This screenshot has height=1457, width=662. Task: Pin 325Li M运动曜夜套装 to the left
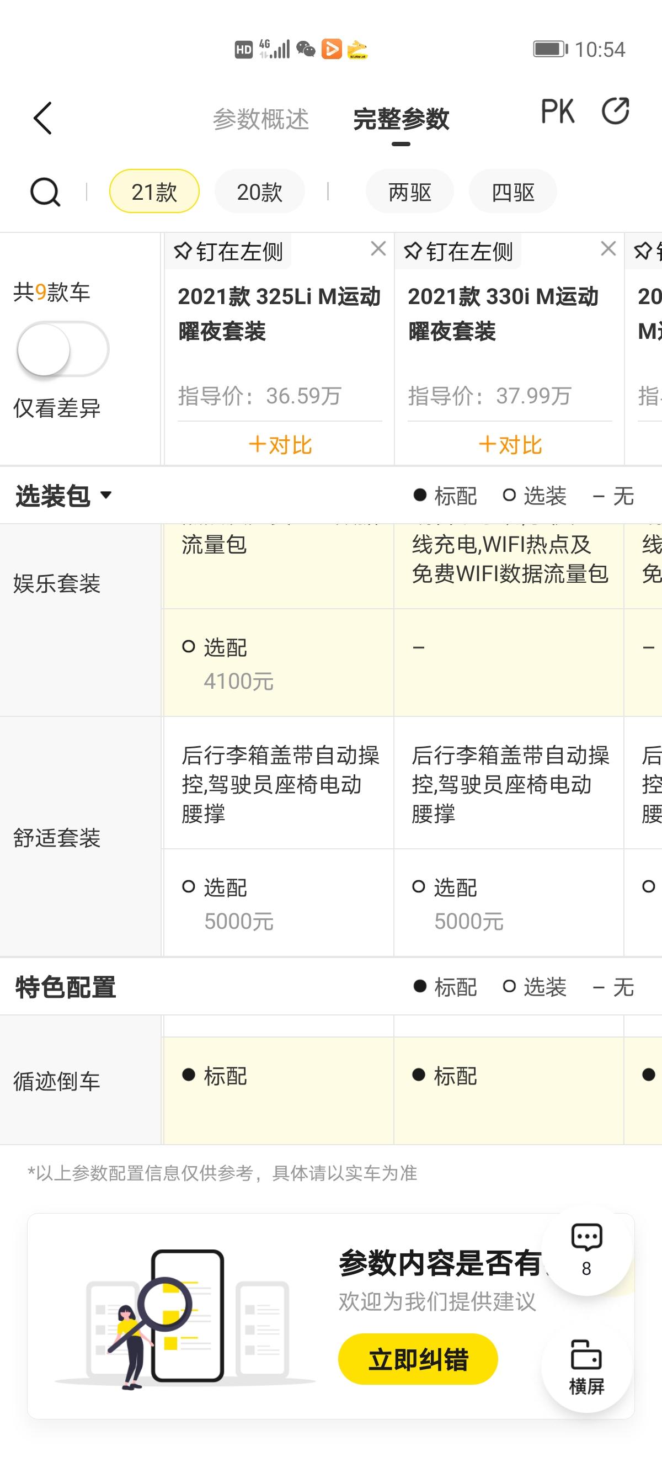click(x=228, y=251)
